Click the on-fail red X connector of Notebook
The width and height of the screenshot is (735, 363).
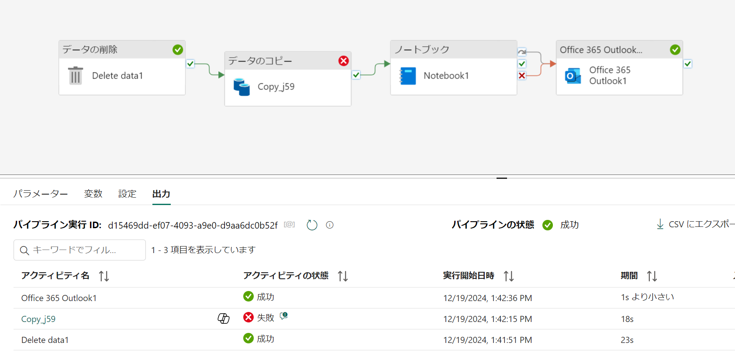point(522,75)
